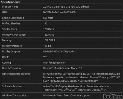
Task: Select the 600 MHz engine clock value
Action: pos(48,18)
